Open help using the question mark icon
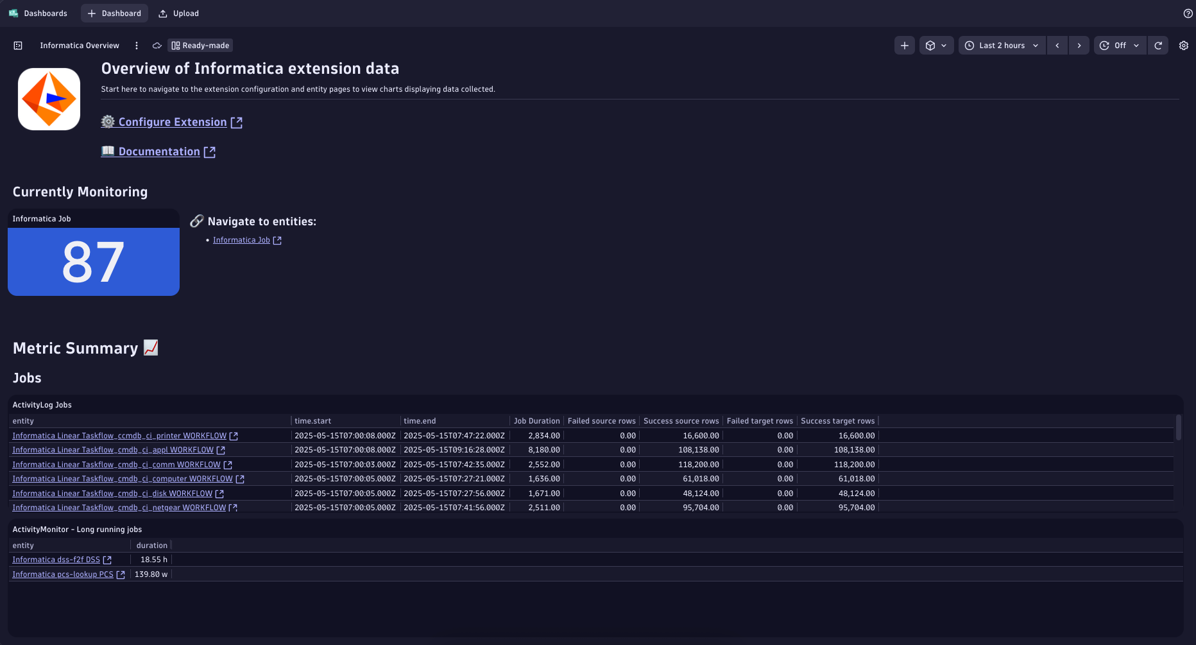Viewport: 1196px width, 645px height. [x=1186, y=13]
